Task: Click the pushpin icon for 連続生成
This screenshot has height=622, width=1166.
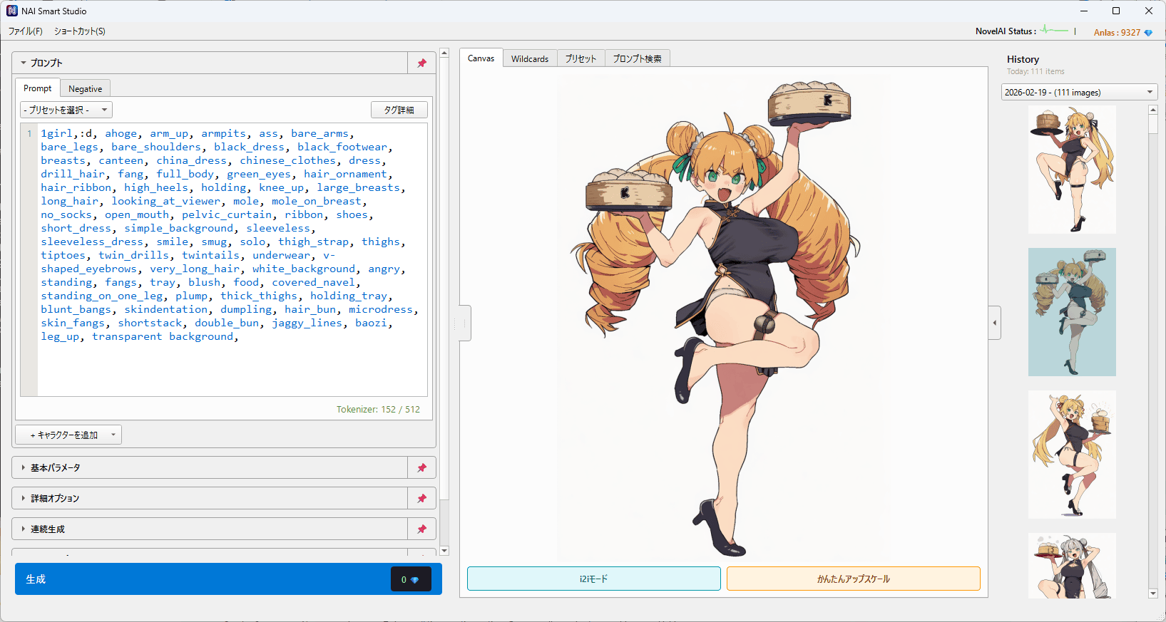Action: tap(421, 529)
